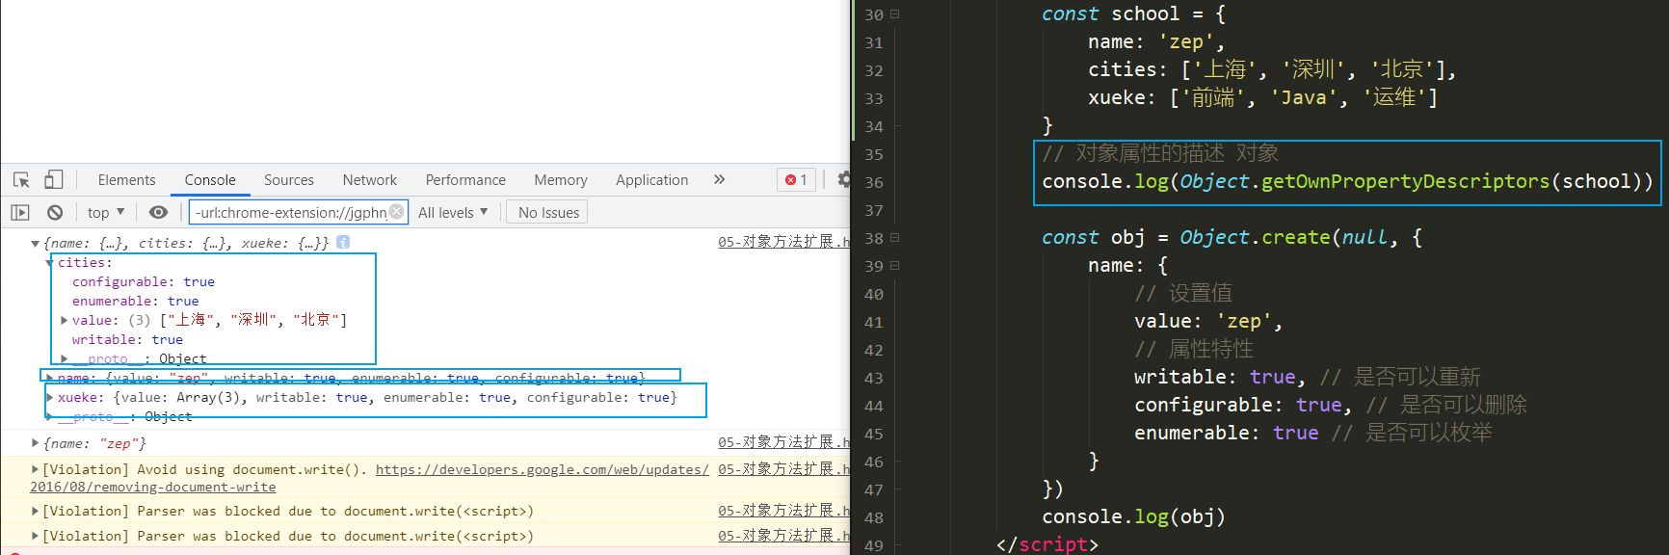The image size is (1669, 555).
Task: Click line number 43 in the editor gutter
Action: (x=874, y=378)
